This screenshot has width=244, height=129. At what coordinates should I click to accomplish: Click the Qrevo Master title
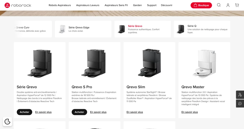coord(193,87)
